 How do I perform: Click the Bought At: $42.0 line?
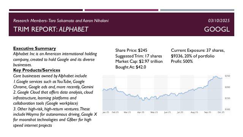pos(131,67)
